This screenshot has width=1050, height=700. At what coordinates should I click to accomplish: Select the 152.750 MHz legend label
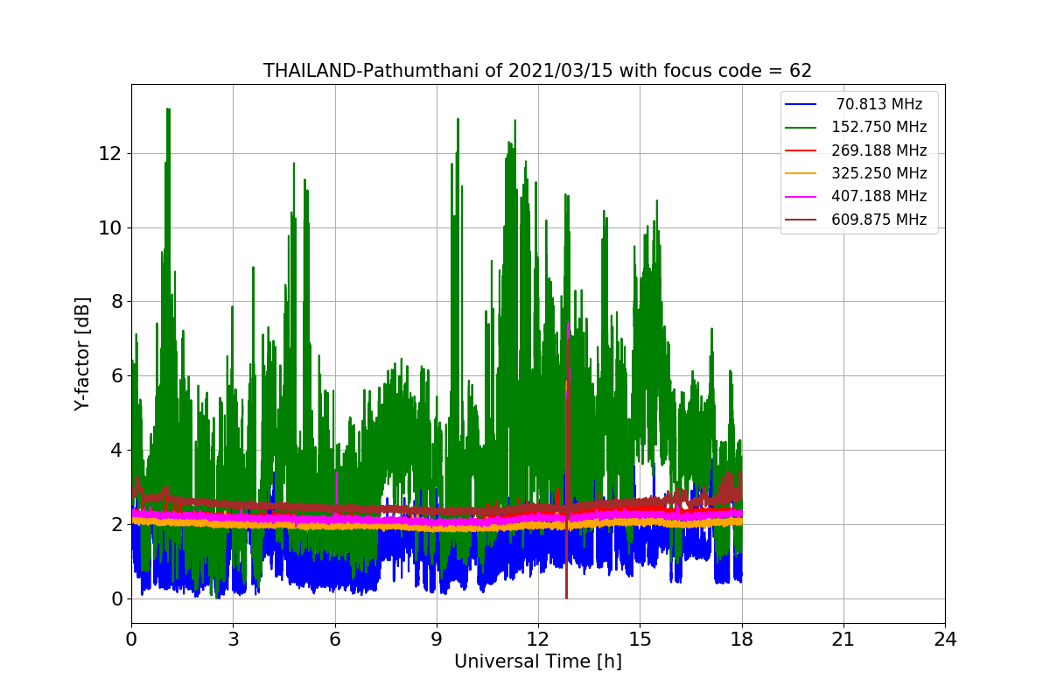[878, 127]
